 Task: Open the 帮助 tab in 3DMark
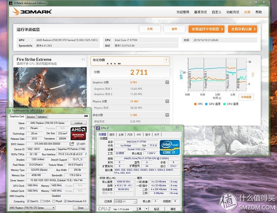click(x=259, y=12)
